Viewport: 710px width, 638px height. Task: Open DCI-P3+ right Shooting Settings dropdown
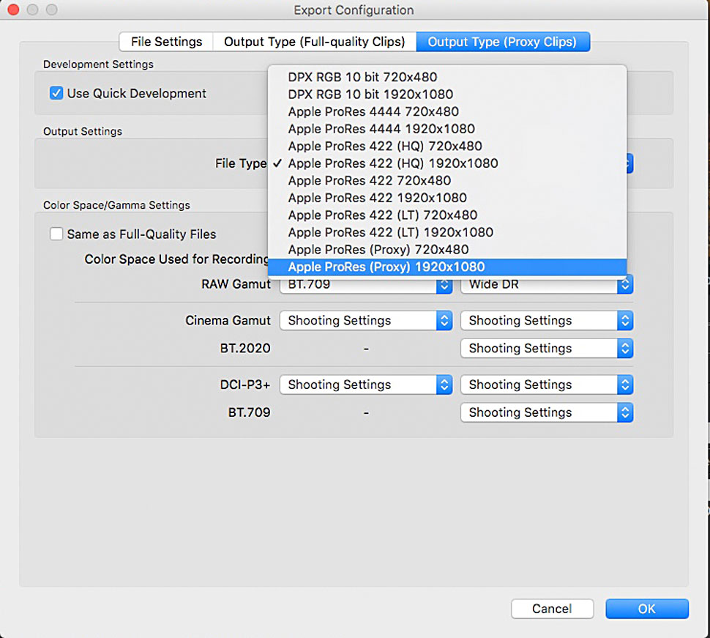[547, 385]
